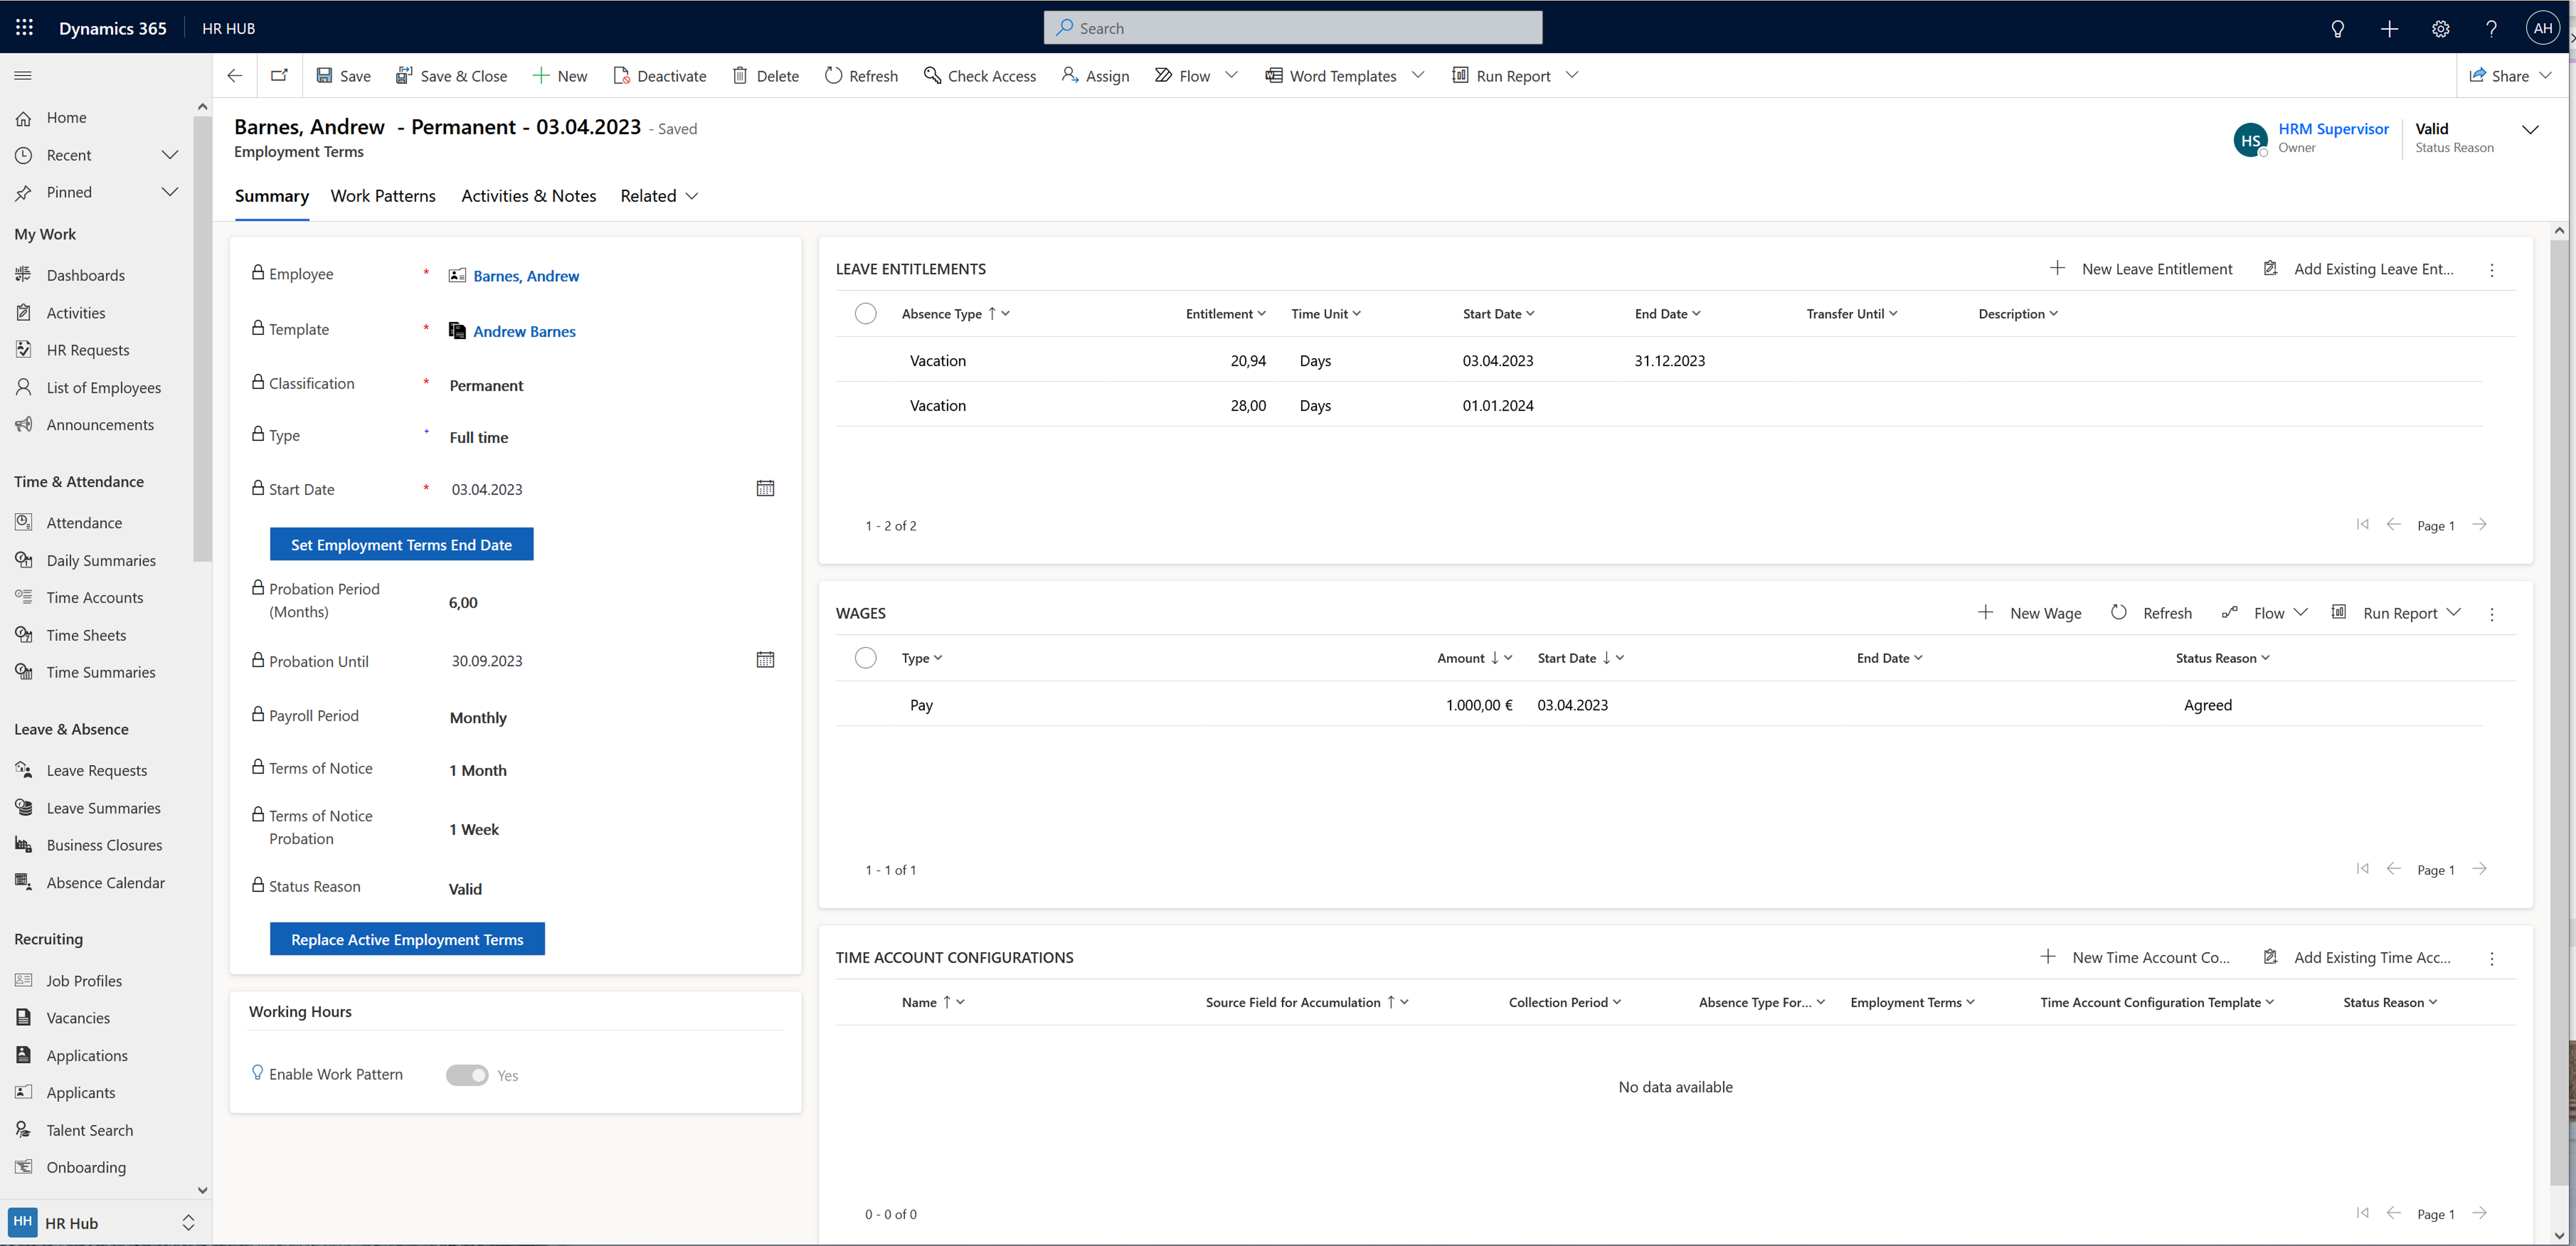Click the Delete trash icon
Viewport: 2576px width, 1246px height.
tap(740, 75)
